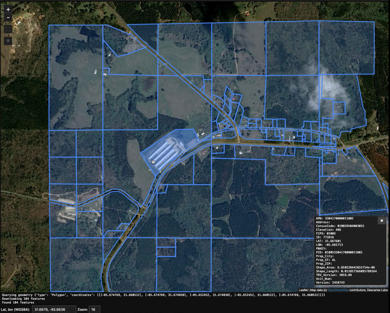Zoom out using the minus map control
Image resolution: width=390 pixels, height=313 pixels.
pyautogui.click(x=8, y=18)
